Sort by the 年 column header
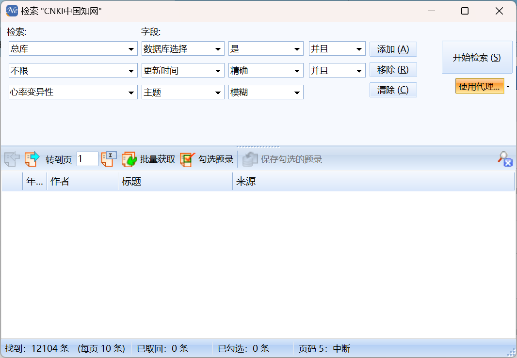 click(x=34, y=181)
